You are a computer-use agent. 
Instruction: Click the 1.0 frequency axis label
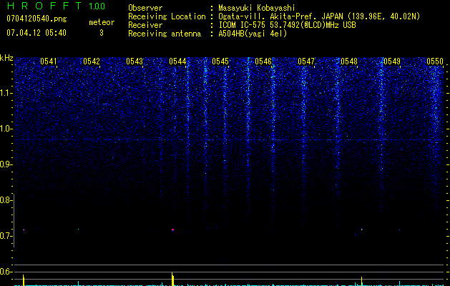[6, 129]
